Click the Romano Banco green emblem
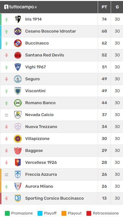123x219 pixels. pos(18,103)
